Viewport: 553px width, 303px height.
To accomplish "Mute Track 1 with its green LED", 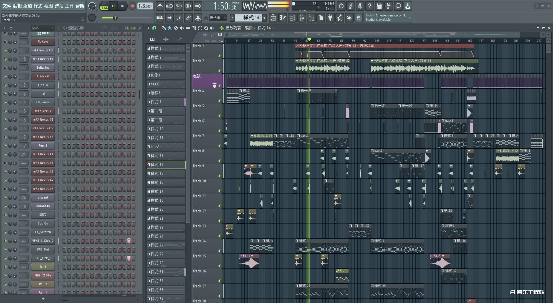I will point(220,56).
